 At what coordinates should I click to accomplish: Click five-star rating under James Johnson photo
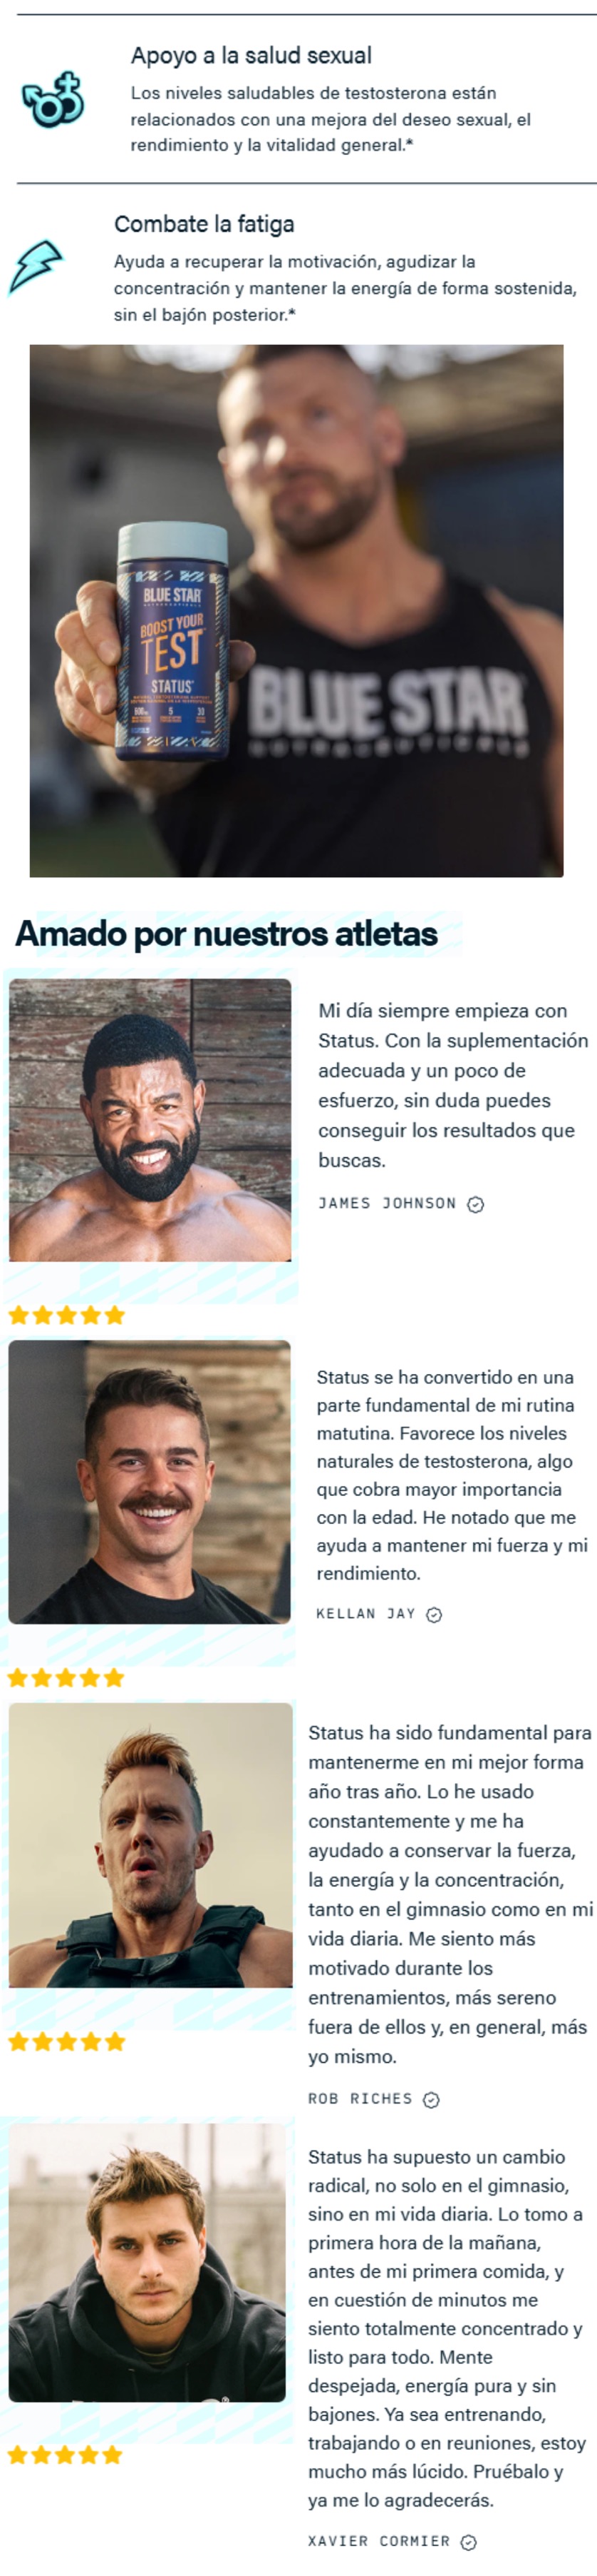click(x=67, y=1315)
